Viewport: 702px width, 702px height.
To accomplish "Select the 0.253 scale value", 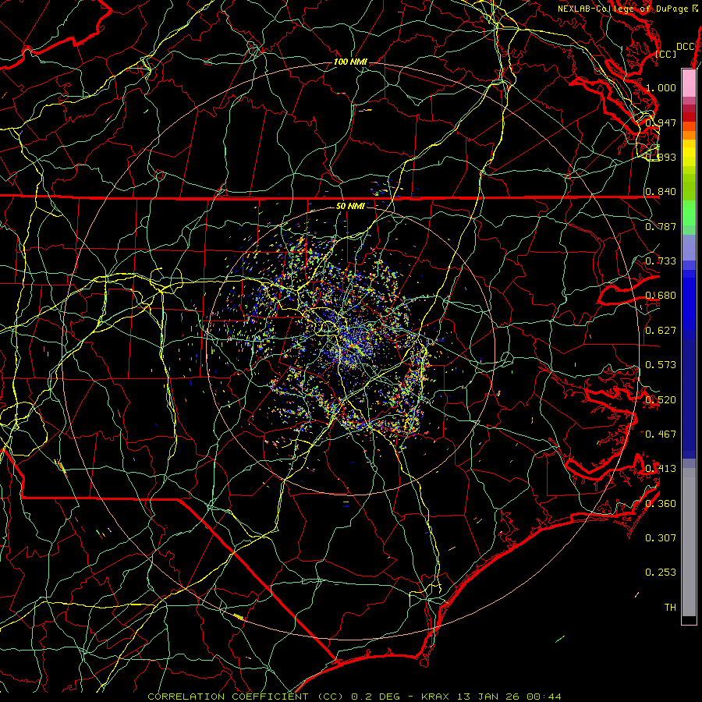I will (x=661, y=573).
